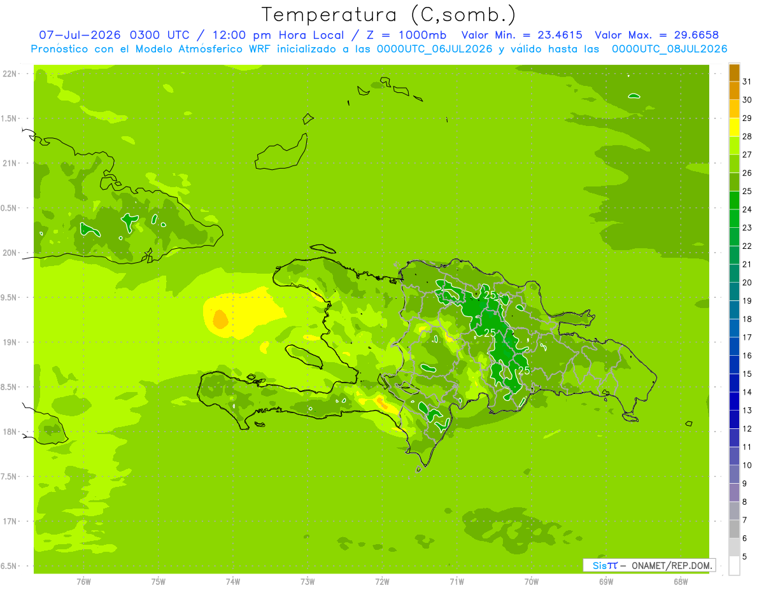This screenshot has width=764, height=590.
Task: Click the '21N' latitude axis label
Action: [x=10, y=163]
